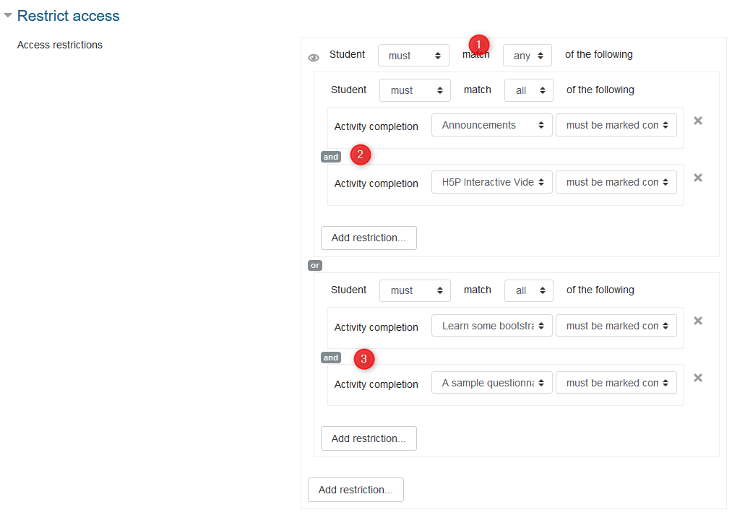
Task: Open the first nested set 'all' dropdown
Action: 528,90
